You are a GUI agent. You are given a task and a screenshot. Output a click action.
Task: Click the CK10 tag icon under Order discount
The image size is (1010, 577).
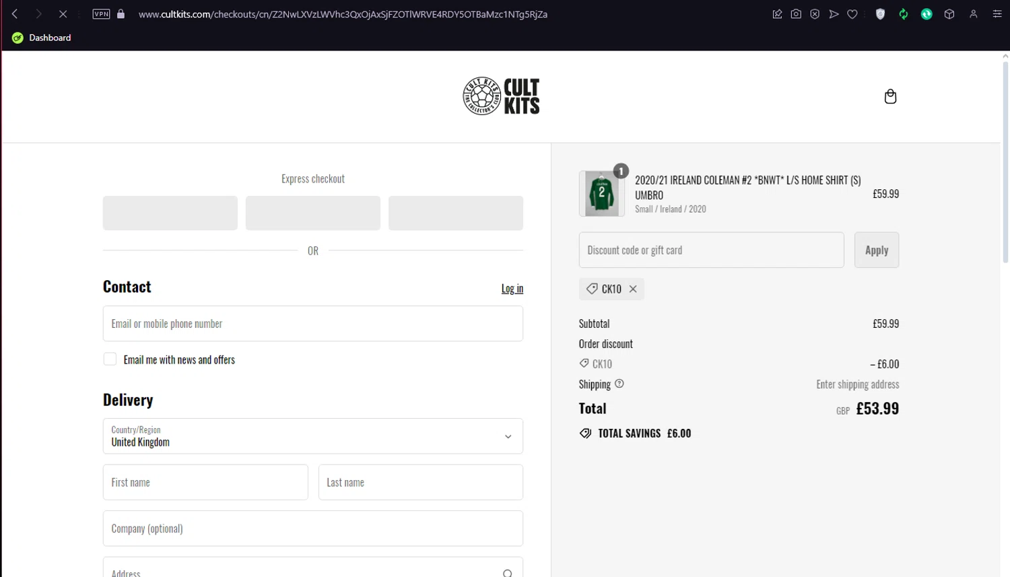(x=584, y=364)
